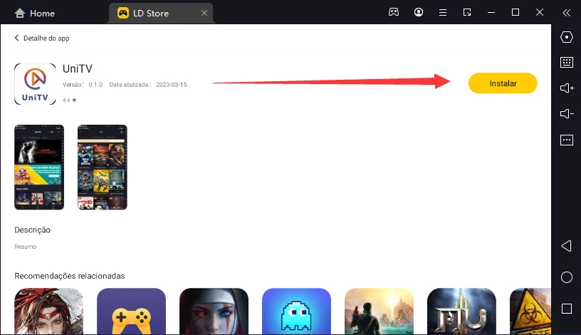Click the UniTV app title

pos(78,68)
